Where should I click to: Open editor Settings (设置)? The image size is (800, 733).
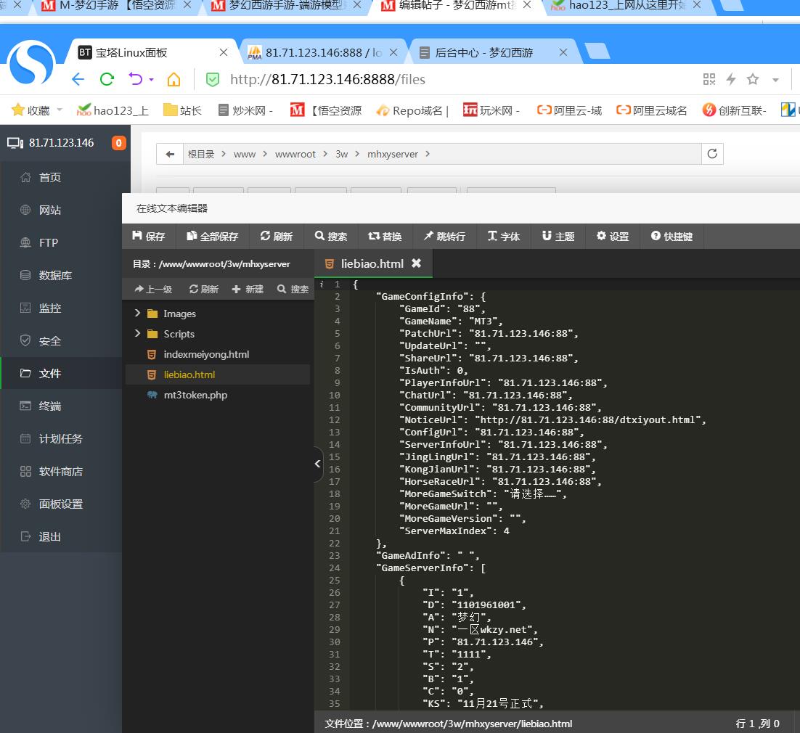pos(613,237)
